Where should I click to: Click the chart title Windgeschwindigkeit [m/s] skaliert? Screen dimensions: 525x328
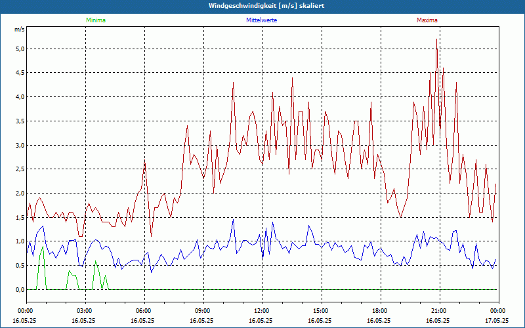point(266,6)
